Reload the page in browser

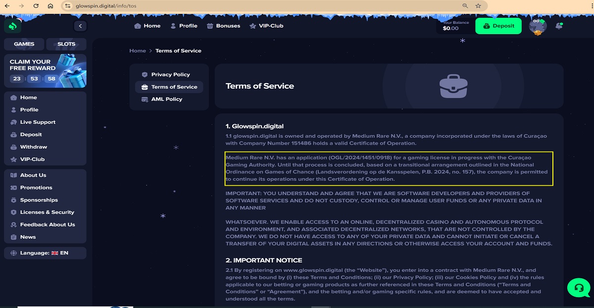click(36, 6)
